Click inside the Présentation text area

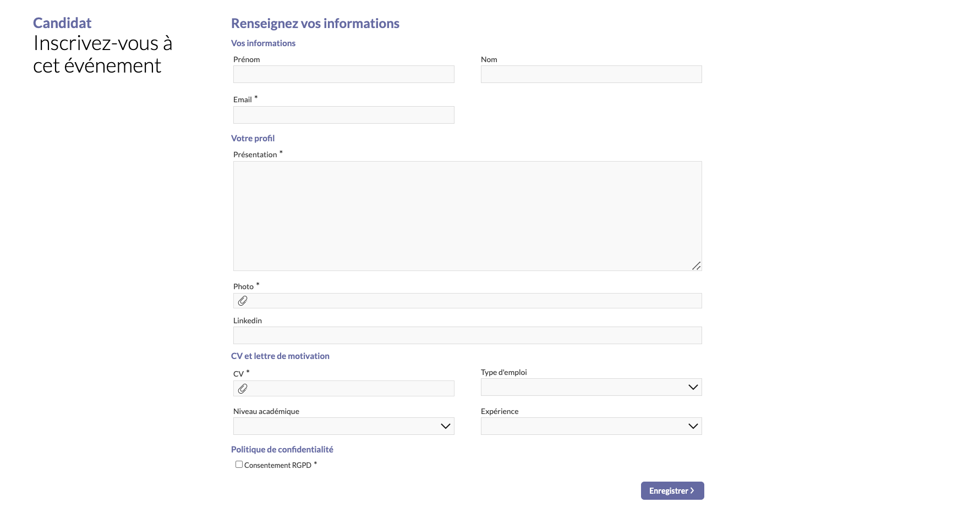(467, 216)
